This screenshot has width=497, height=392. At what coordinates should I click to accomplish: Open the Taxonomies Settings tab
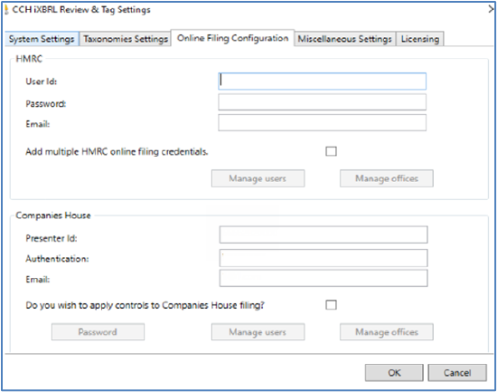click(126, 39)
